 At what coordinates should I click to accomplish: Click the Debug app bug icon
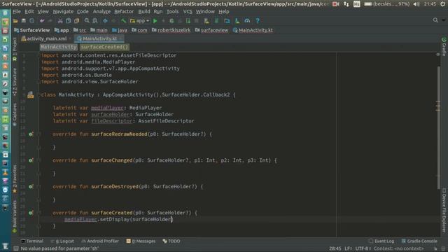pos(171,21)
